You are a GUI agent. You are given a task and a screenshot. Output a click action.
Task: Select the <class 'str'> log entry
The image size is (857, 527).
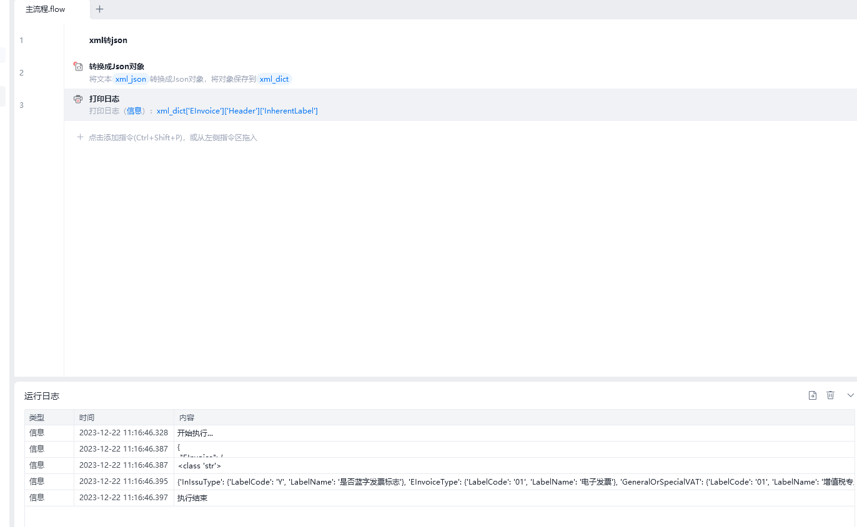coord(199,466)
